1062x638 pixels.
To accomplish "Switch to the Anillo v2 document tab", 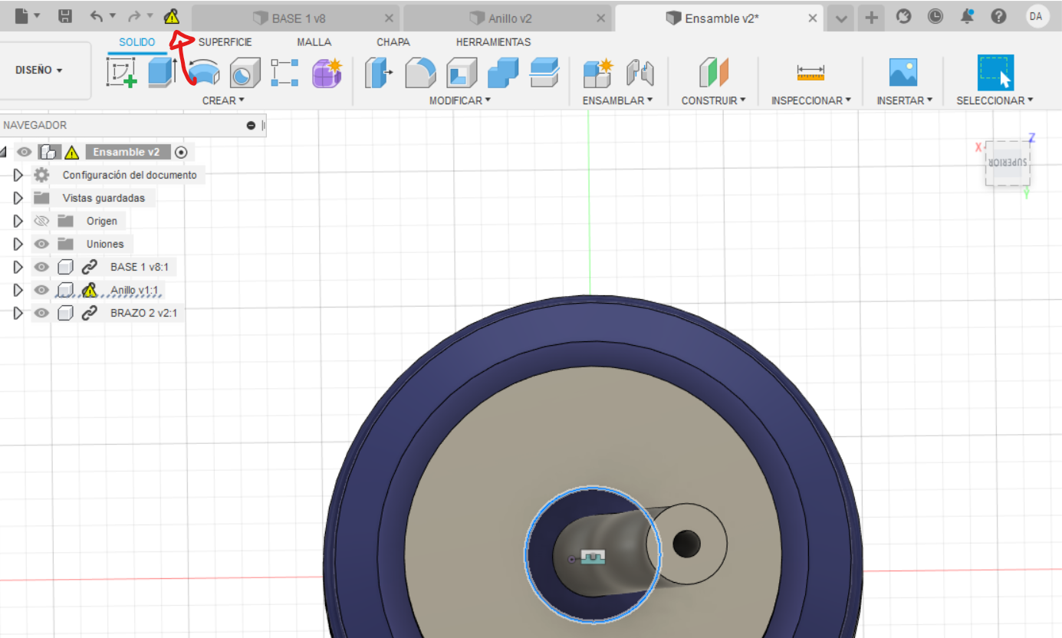I will coord(508,18).
